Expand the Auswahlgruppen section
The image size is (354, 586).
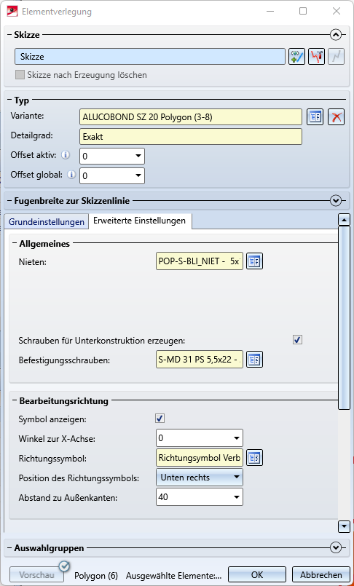point(336,547)
